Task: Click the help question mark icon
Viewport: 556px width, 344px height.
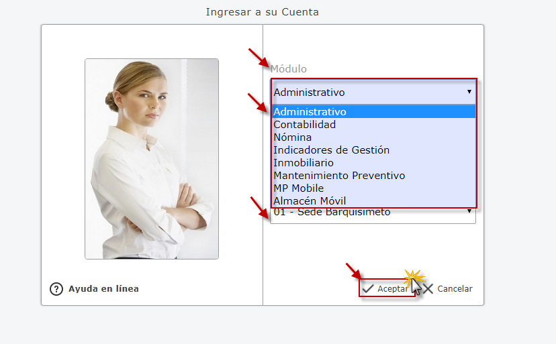Action: click(56, 289)
